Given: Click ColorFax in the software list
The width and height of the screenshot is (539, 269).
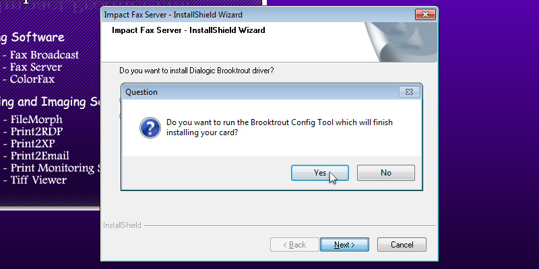Looking at the screenshot, I should click(32, 79).
